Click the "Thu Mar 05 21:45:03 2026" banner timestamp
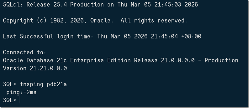This screenshot has height=108, width=249. (158, 5)
